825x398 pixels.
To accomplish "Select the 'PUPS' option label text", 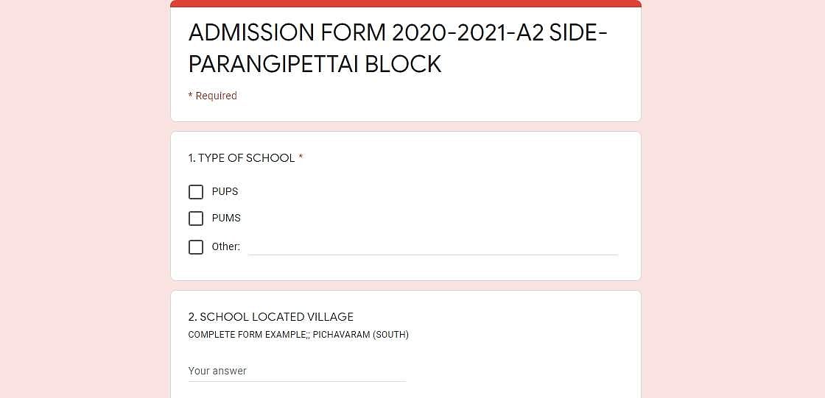I will tap(225, 191).
